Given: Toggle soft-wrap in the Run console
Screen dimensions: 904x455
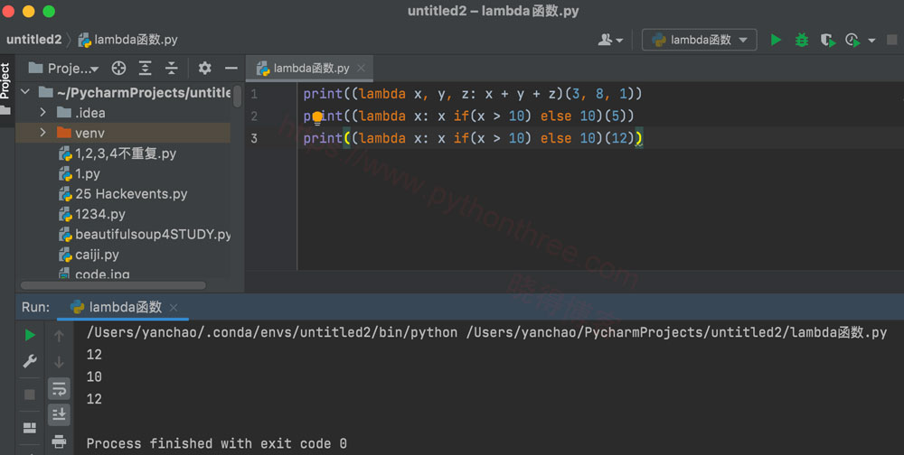Looking at the screenshot, I should [59, 389].
